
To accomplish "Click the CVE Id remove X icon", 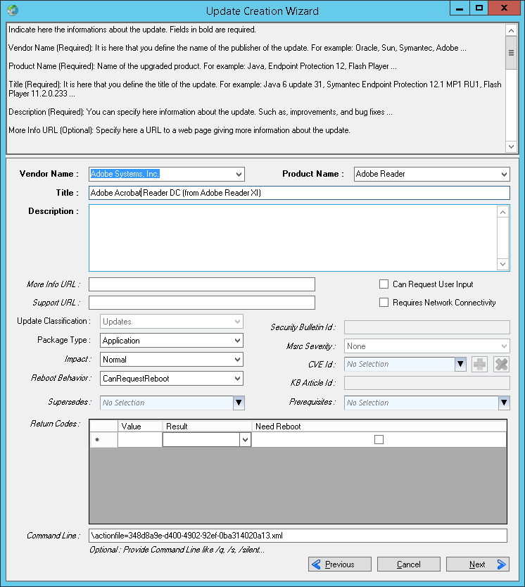I will pyautogui.click(x=501, y=365).
